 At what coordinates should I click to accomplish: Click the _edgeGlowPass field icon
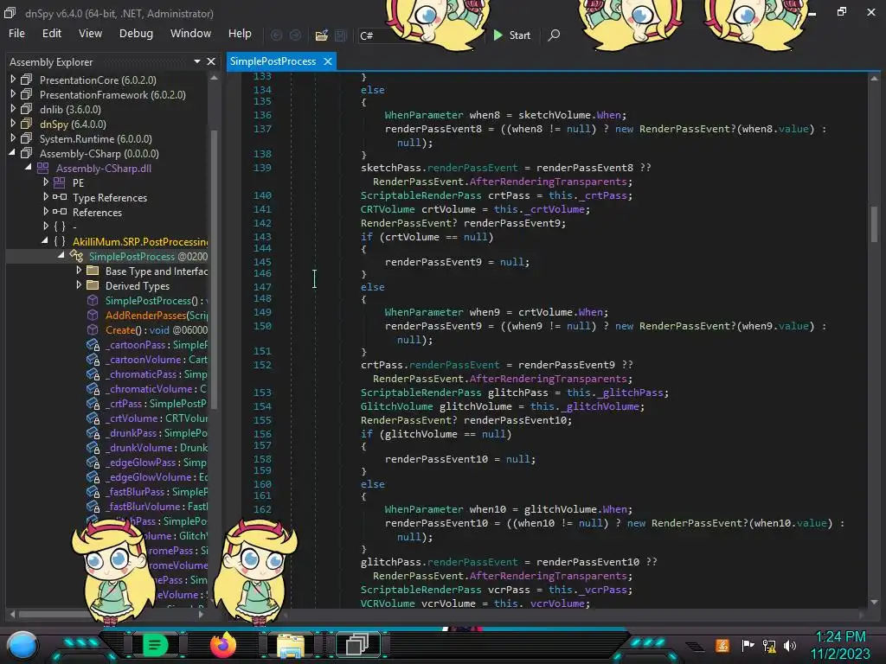(x=93, y=463)
